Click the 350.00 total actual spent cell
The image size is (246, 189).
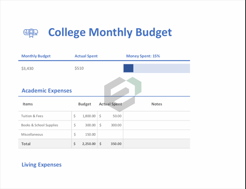click(116, 144)
